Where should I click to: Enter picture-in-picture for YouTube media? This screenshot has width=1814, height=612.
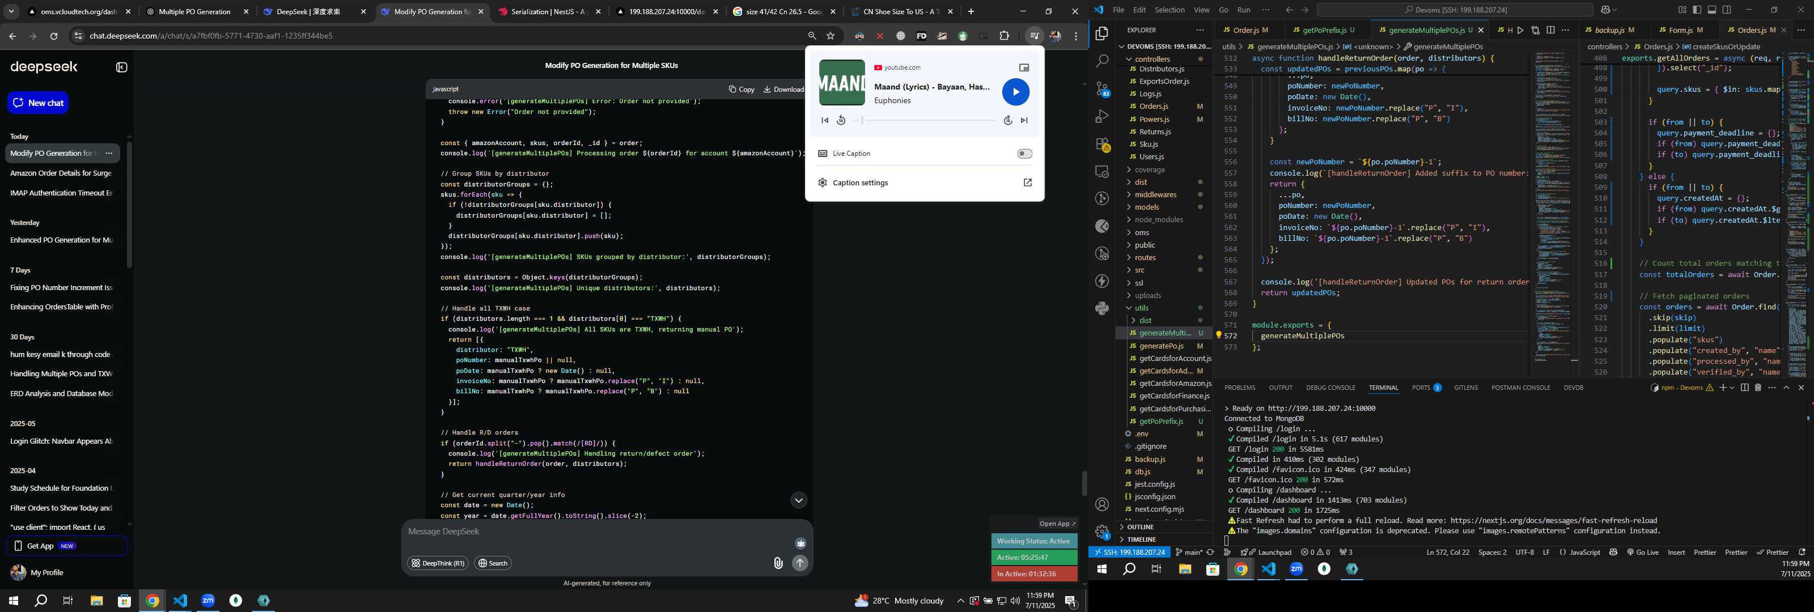click(x=1024, y=67)
